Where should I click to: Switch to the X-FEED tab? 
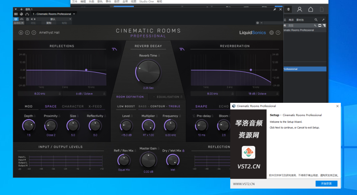click(95, 106)
